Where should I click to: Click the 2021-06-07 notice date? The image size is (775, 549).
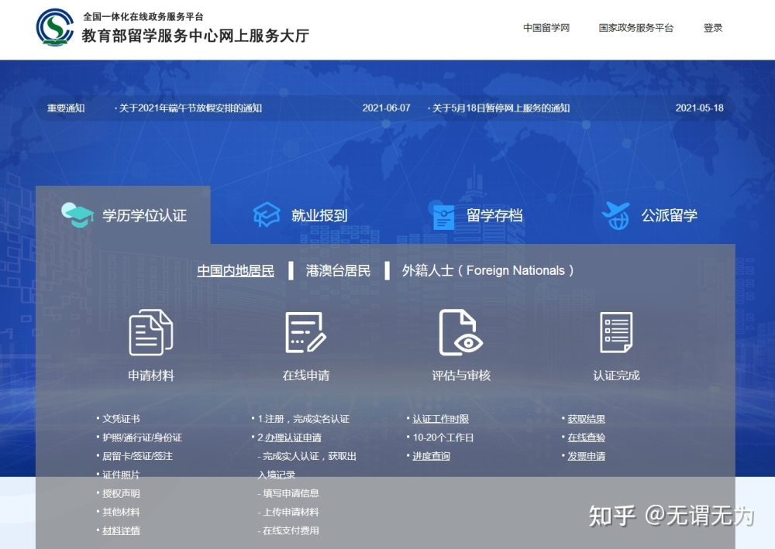pyautogui.click(x=386, y=108)
